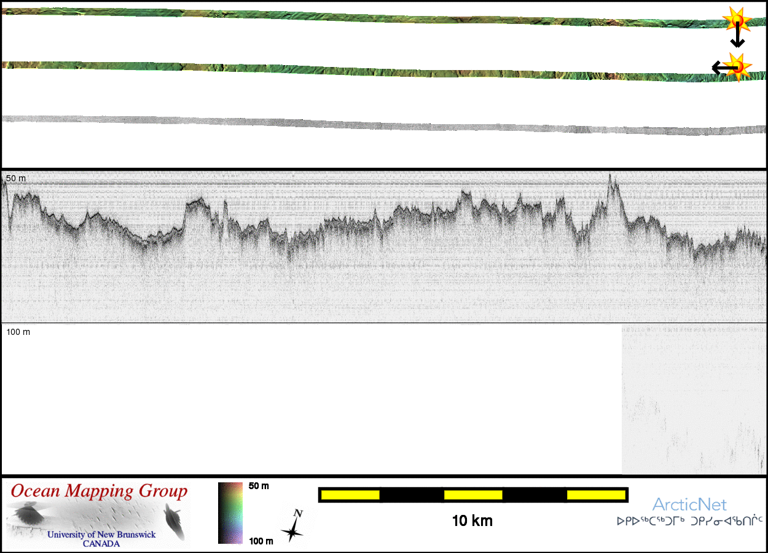Click the lower starburst marker on second strip
Image resolution: width=768 pixels, height=553 pixels.
click(x=739, y=66)
